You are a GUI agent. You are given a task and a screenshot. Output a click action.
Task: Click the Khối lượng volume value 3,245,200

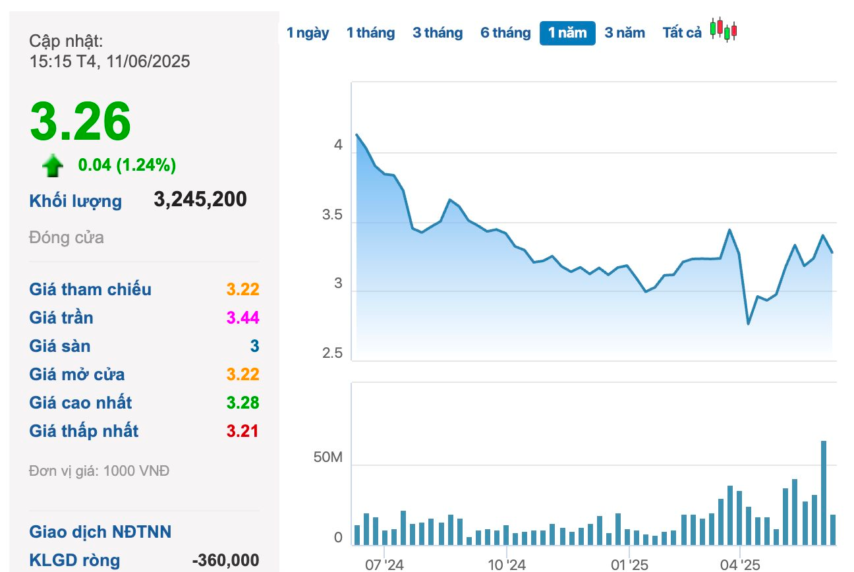click(x=200, y=199)
